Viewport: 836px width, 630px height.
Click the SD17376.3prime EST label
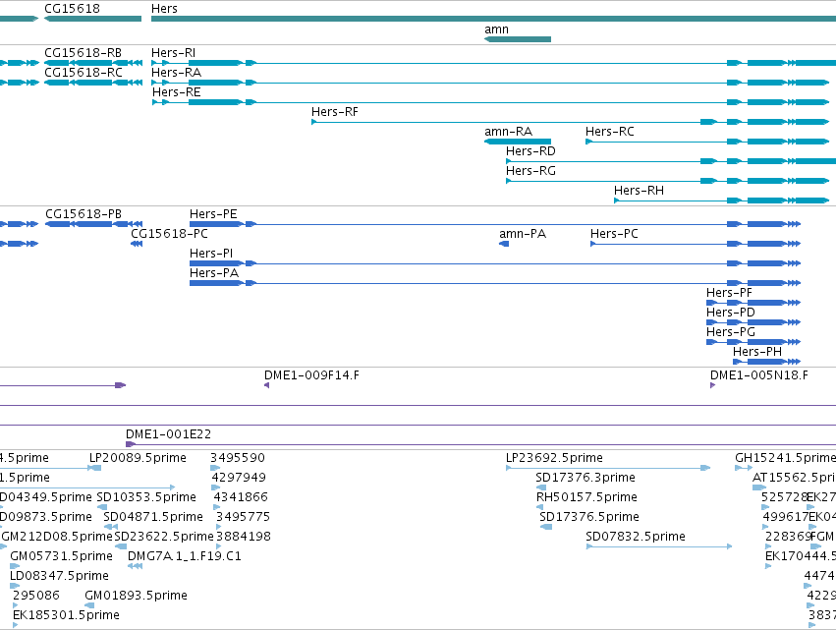tap(585, 479)
